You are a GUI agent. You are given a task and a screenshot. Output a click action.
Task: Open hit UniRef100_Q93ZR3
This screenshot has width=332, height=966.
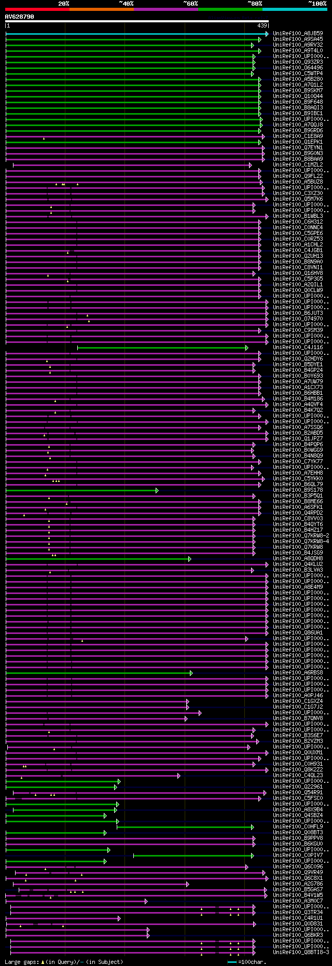(298, 62)
